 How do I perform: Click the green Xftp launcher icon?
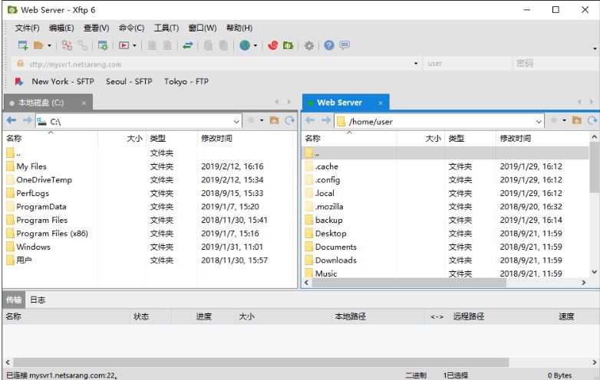tap(288, 45)
